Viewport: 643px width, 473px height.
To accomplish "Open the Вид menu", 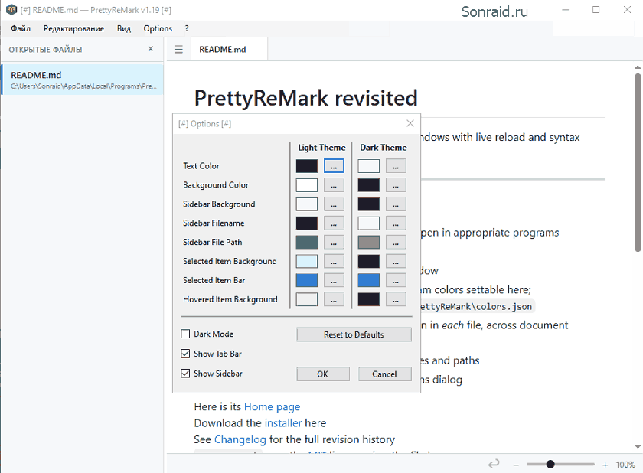I will coord(123,28).
